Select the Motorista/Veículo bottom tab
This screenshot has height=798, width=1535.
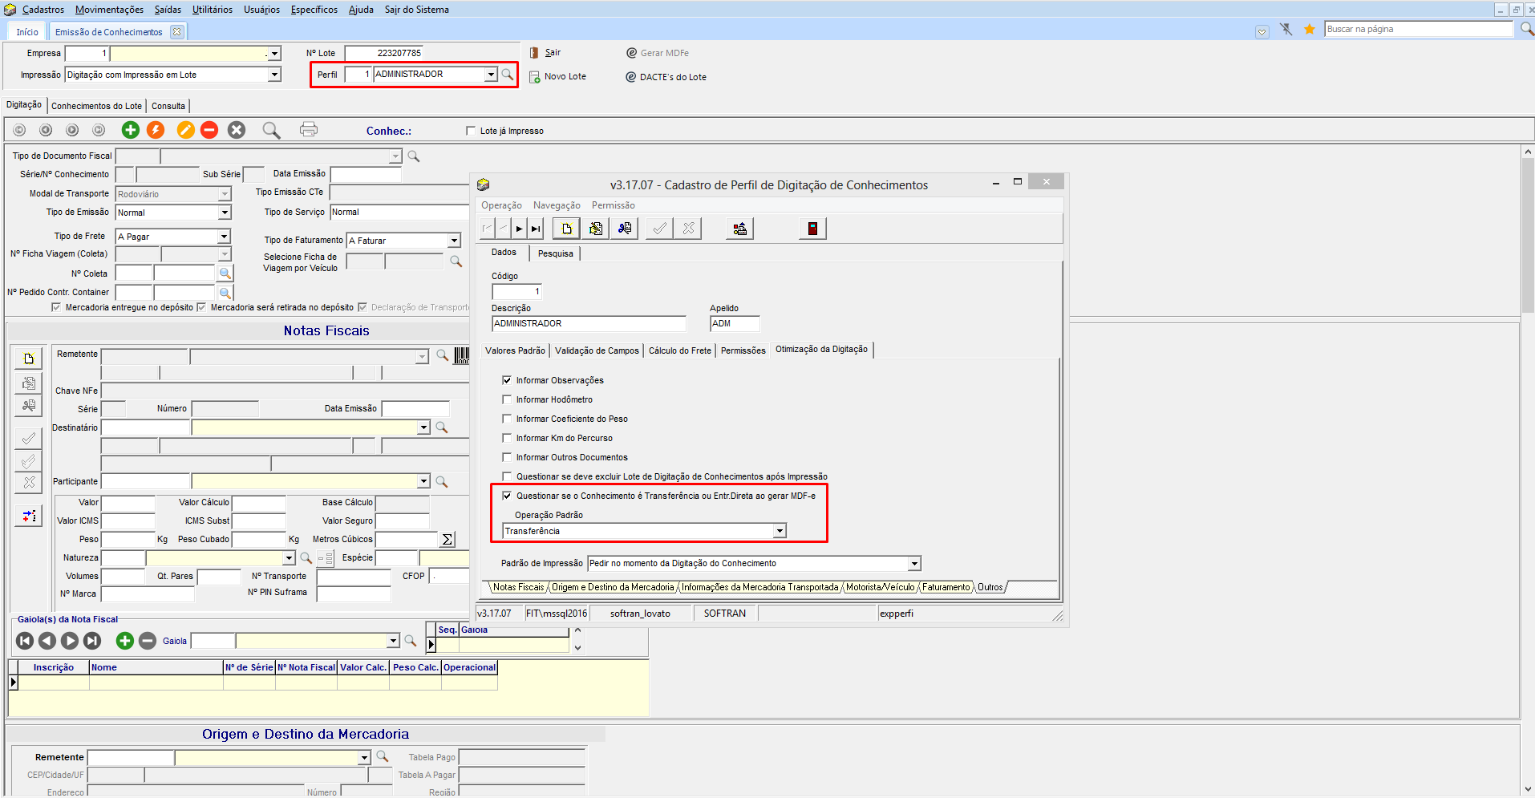[880, 587]
